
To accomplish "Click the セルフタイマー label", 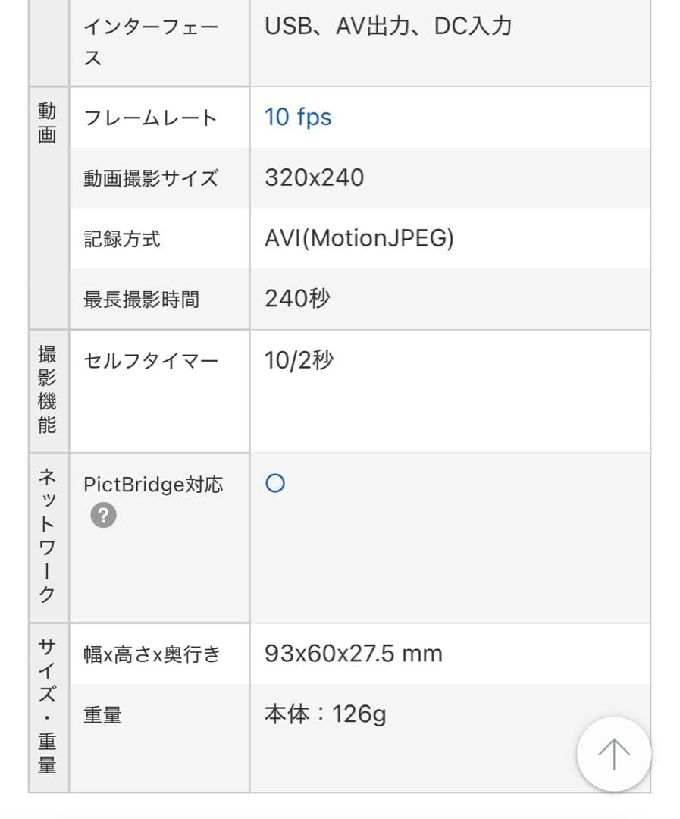I will (x=150, y=360).
